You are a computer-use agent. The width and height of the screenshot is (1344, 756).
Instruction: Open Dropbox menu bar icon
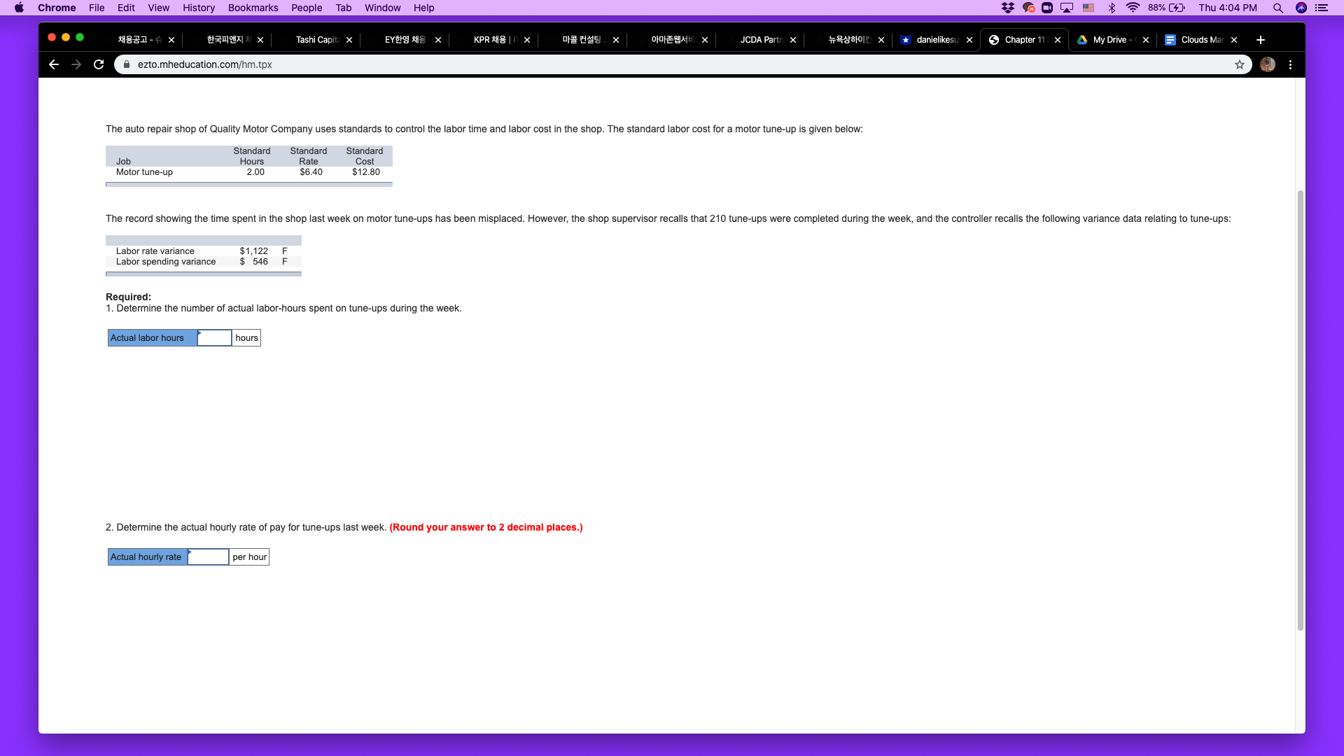point(1007,8)
